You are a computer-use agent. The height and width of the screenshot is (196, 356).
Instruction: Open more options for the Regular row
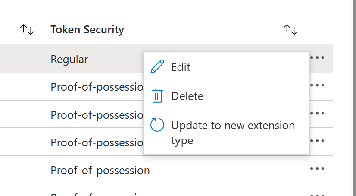[x=317, y=57]
